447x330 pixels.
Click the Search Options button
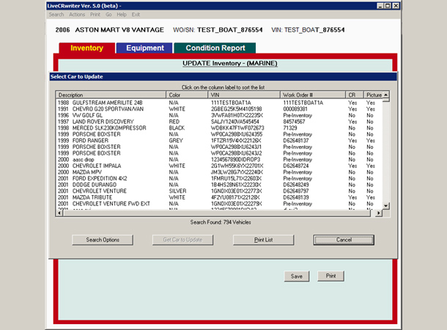[103, 240]
